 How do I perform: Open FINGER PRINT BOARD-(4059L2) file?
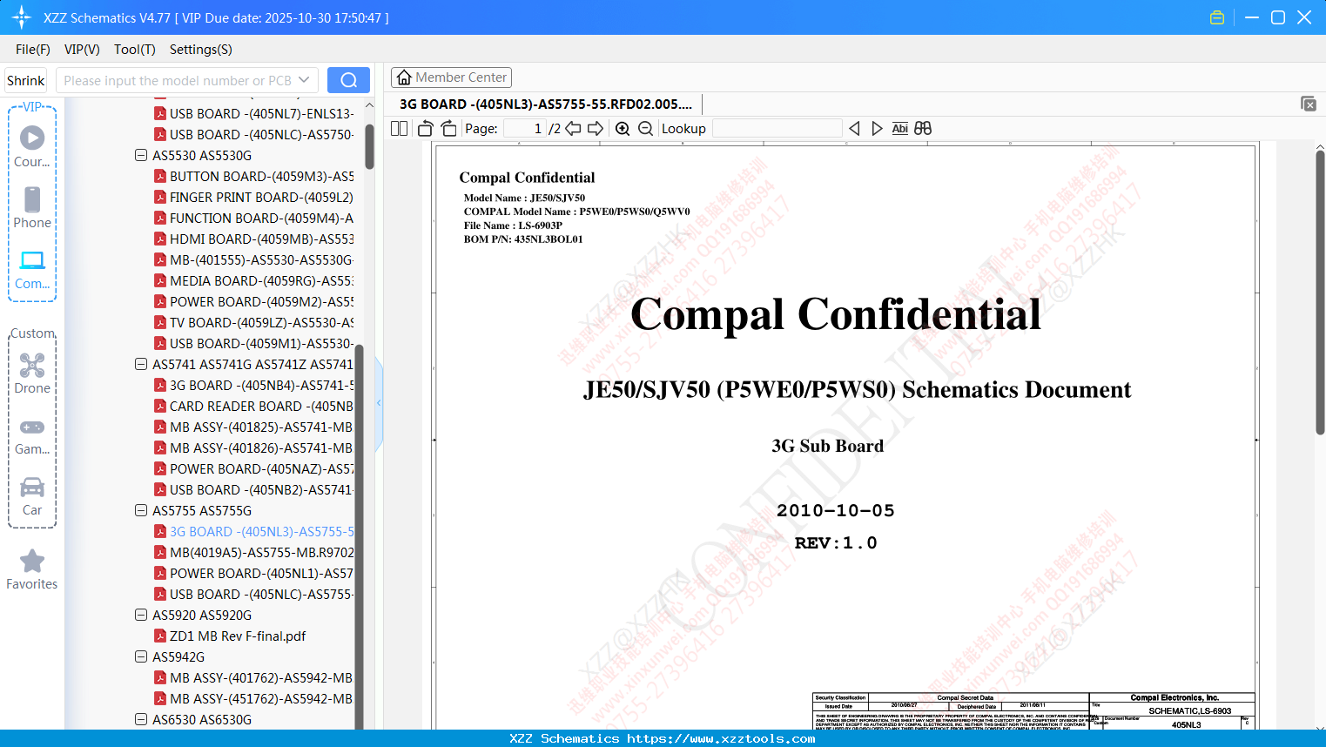click(x=261, y=197)
